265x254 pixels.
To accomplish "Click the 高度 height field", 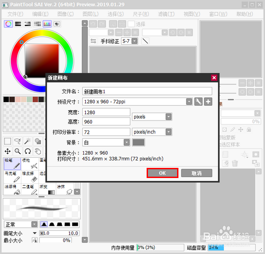I will 106,121.
